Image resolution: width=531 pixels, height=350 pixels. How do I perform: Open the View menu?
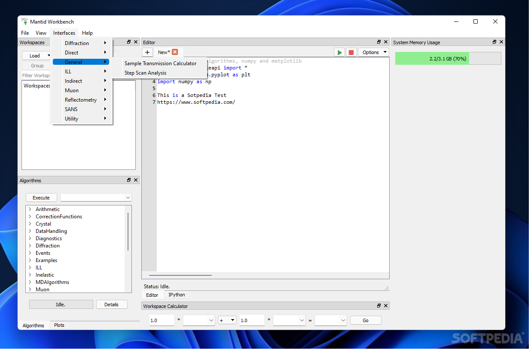(41, 33)
